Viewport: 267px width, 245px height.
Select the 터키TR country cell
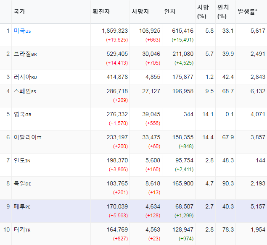pos(22,230)
